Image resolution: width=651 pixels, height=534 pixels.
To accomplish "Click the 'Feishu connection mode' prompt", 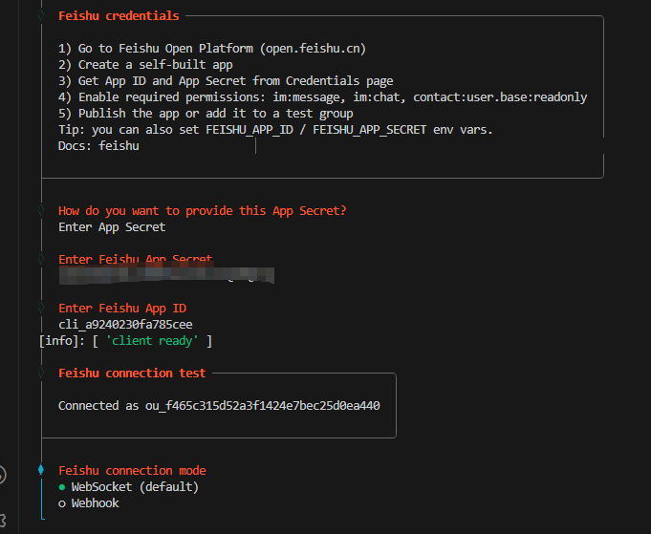I will coord(132,471).
